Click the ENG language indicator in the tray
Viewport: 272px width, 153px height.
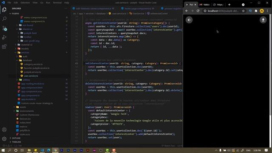[248, 150]
